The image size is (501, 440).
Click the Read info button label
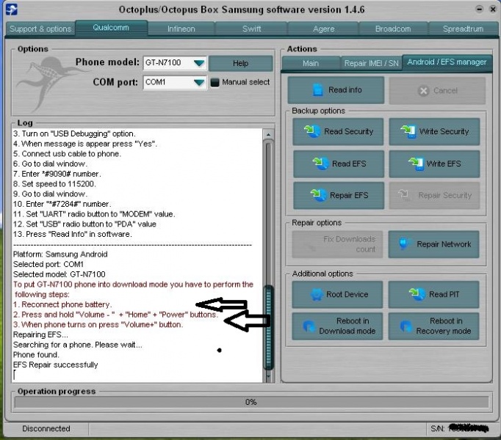pos(345,90)
